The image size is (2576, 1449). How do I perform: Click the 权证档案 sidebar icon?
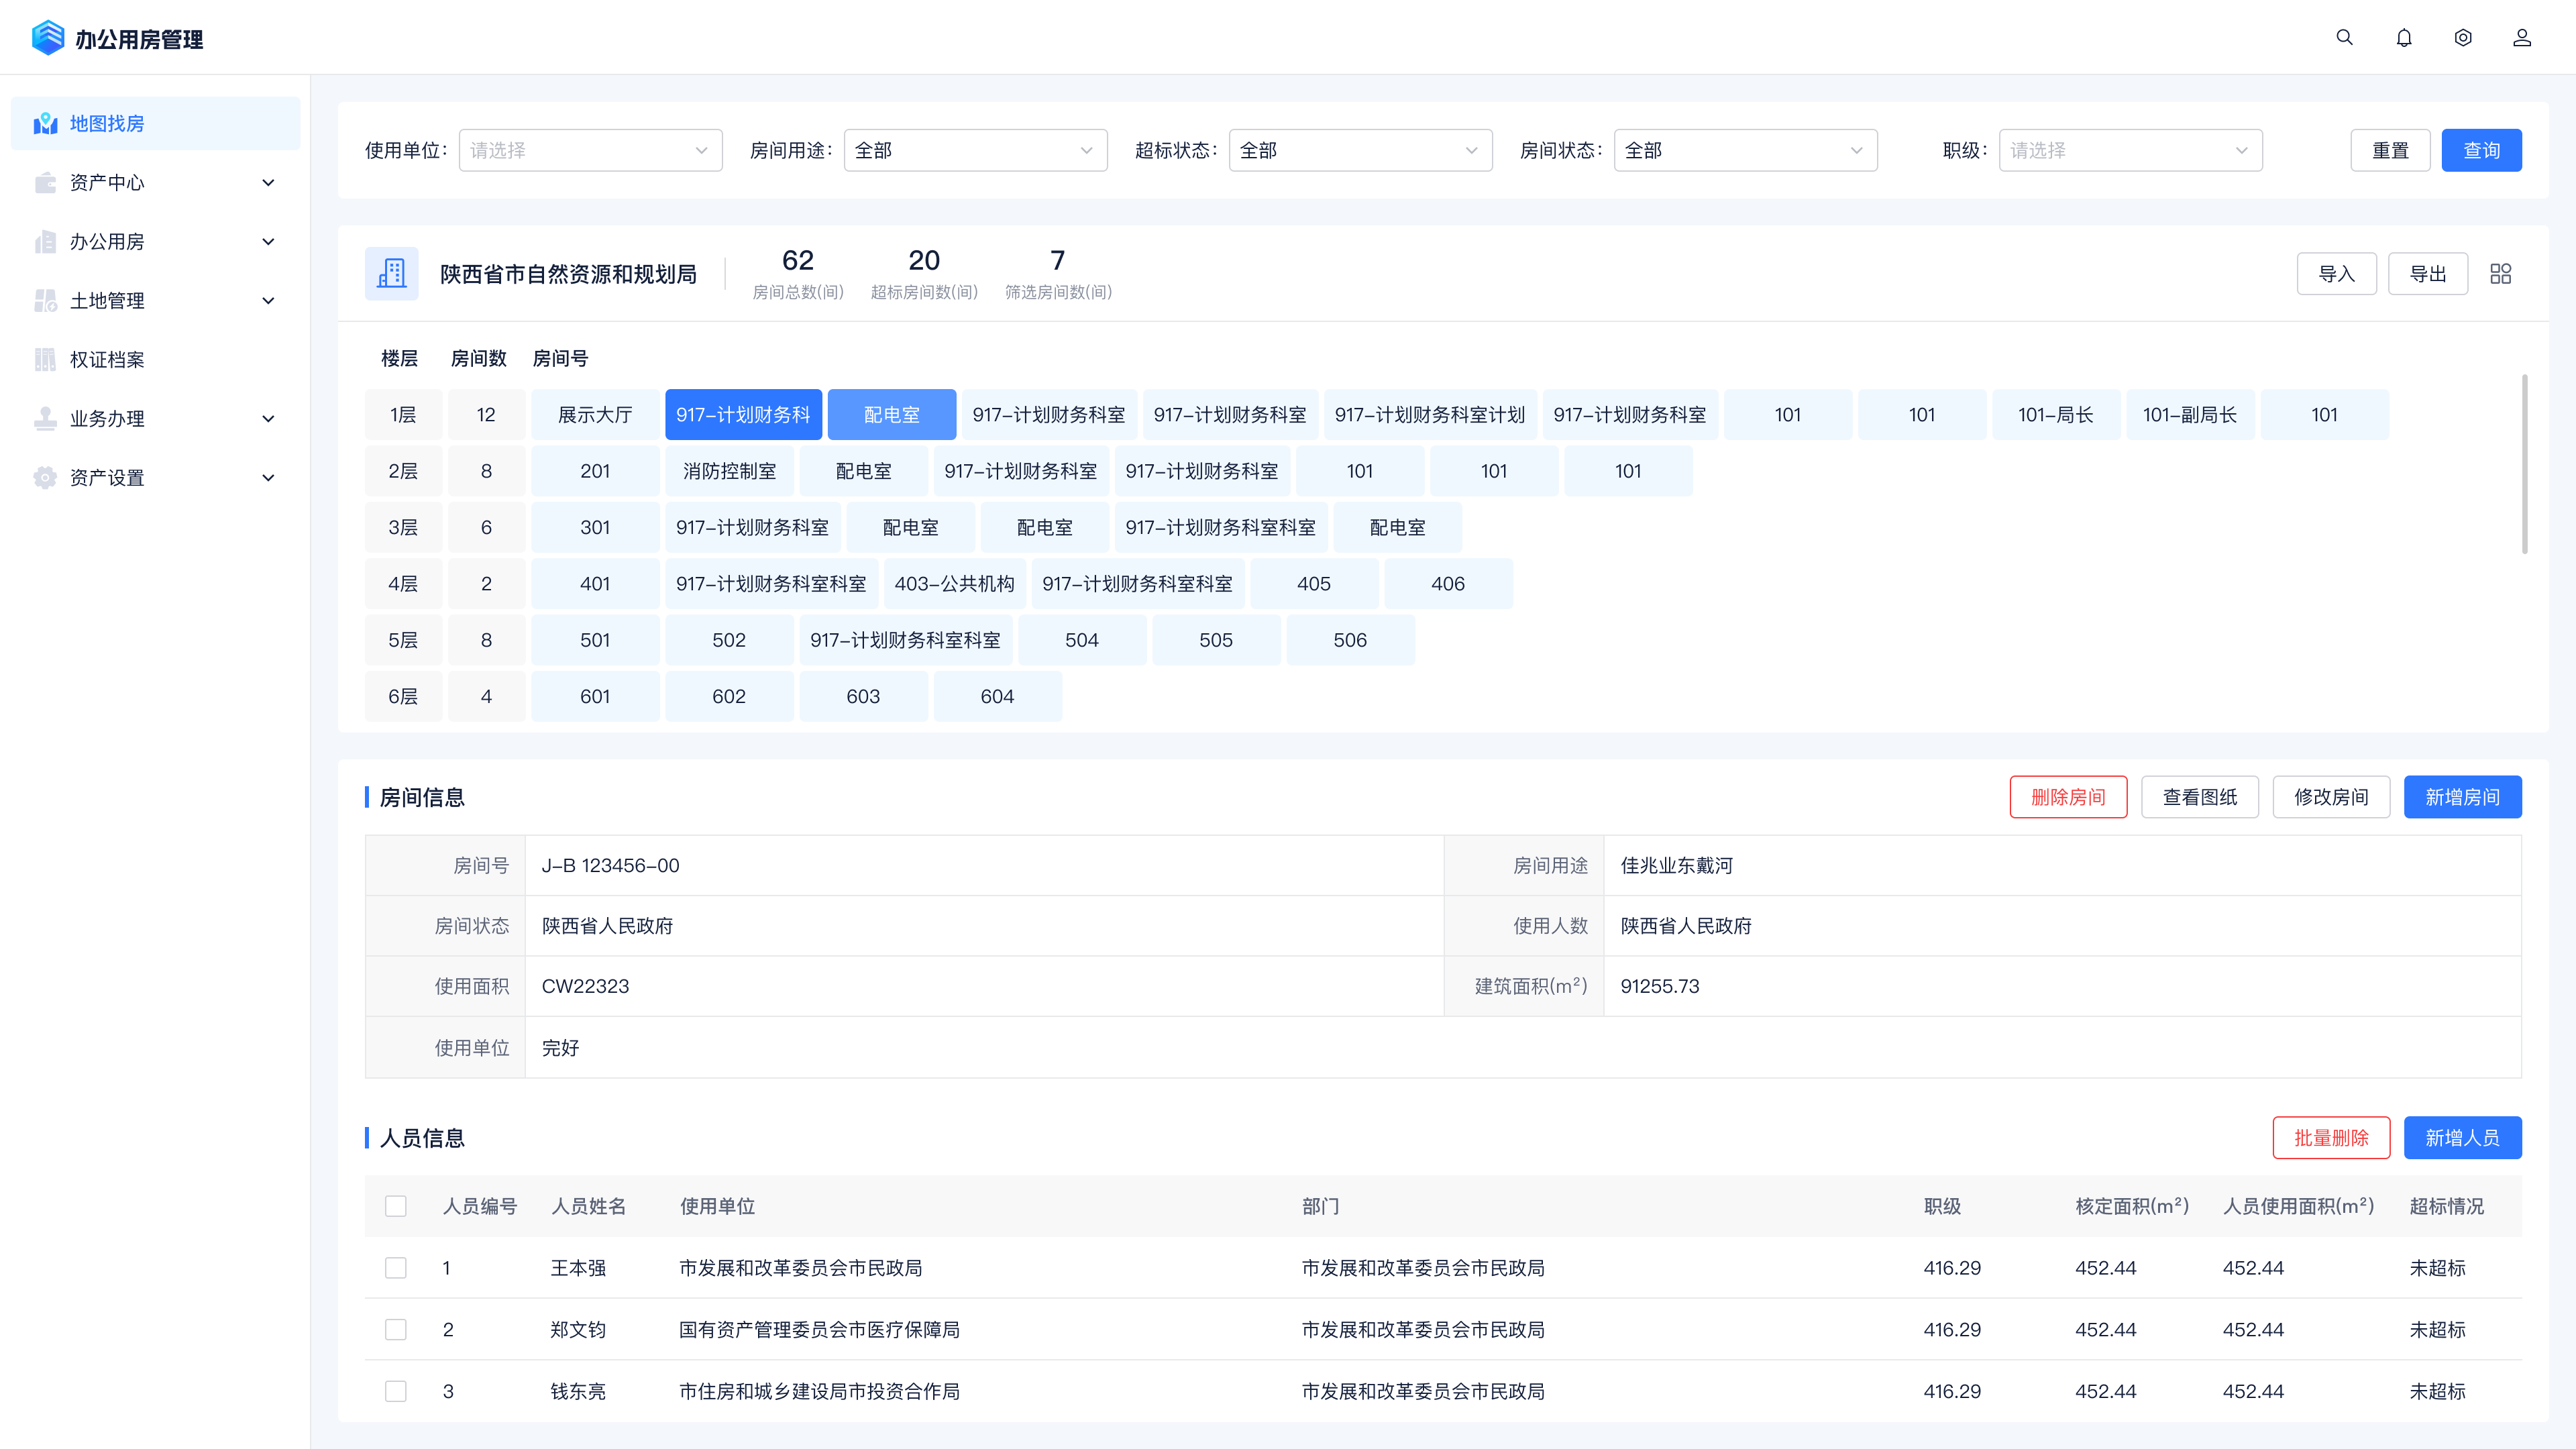tap(45, 359)
